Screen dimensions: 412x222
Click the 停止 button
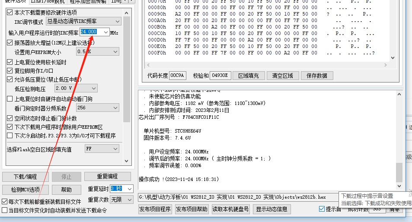pyautogui.click(x=66, y=177)
